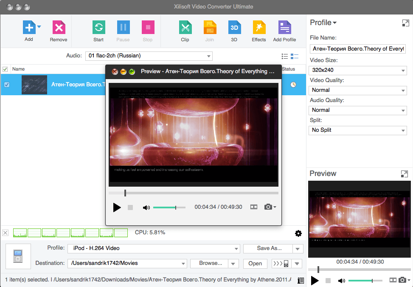The image size is (413, 287).
Task: Toggle filmstrip compare icon in Preview popup
Action: point(254,207)
